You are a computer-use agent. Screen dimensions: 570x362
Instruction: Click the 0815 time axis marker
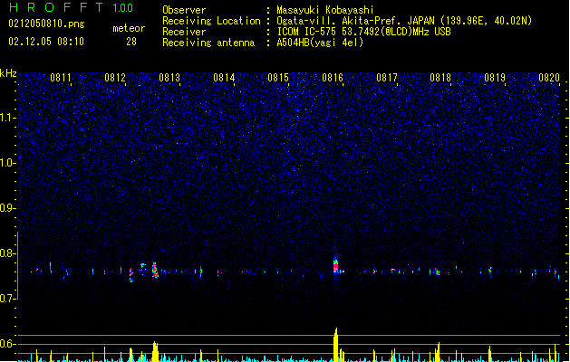coord(278,78)
